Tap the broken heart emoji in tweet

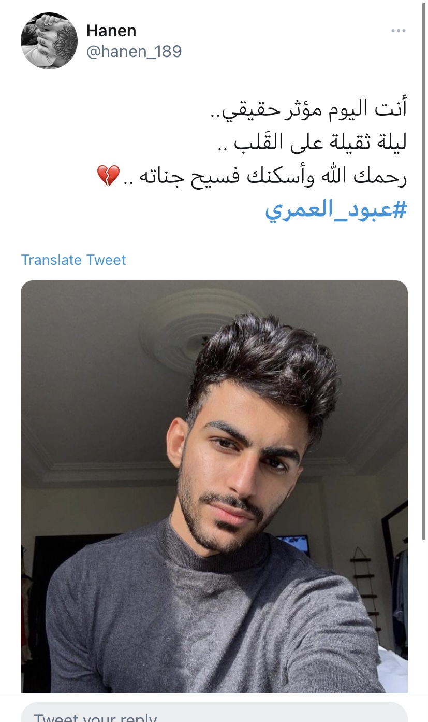[108, 176]
